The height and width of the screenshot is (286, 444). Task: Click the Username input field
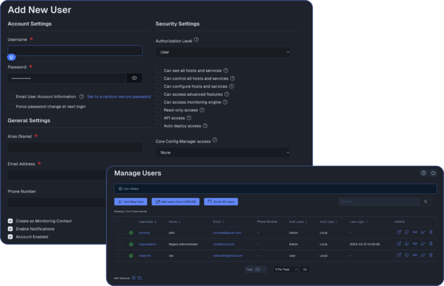point(75,51)
